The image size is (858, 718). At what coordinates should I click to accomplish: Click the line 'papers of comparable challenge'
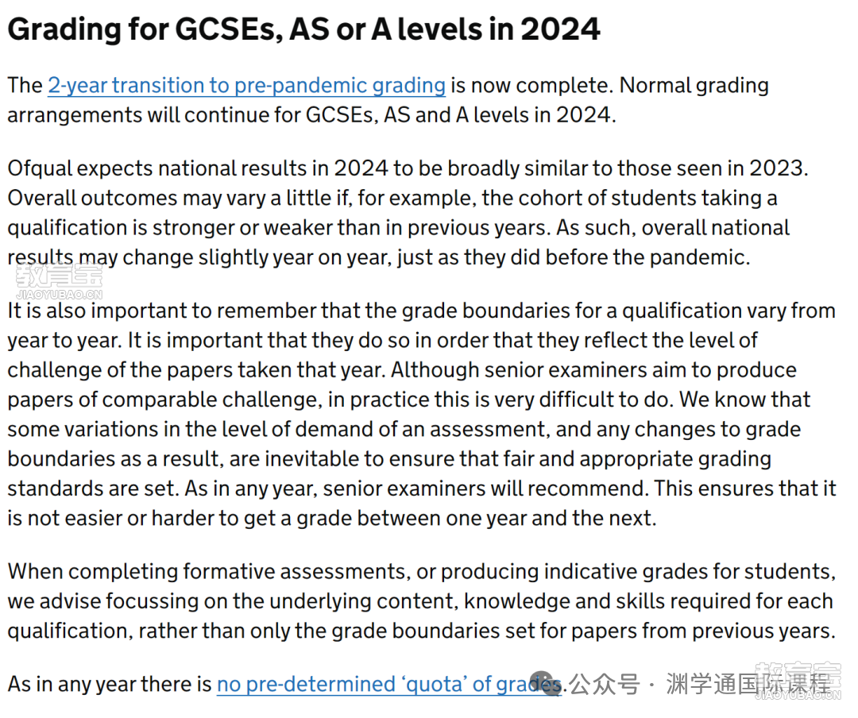click(409, 400)
